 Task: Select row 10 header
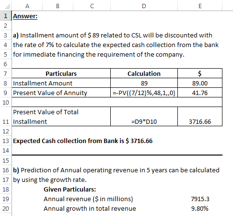click(x=6, y=102)
